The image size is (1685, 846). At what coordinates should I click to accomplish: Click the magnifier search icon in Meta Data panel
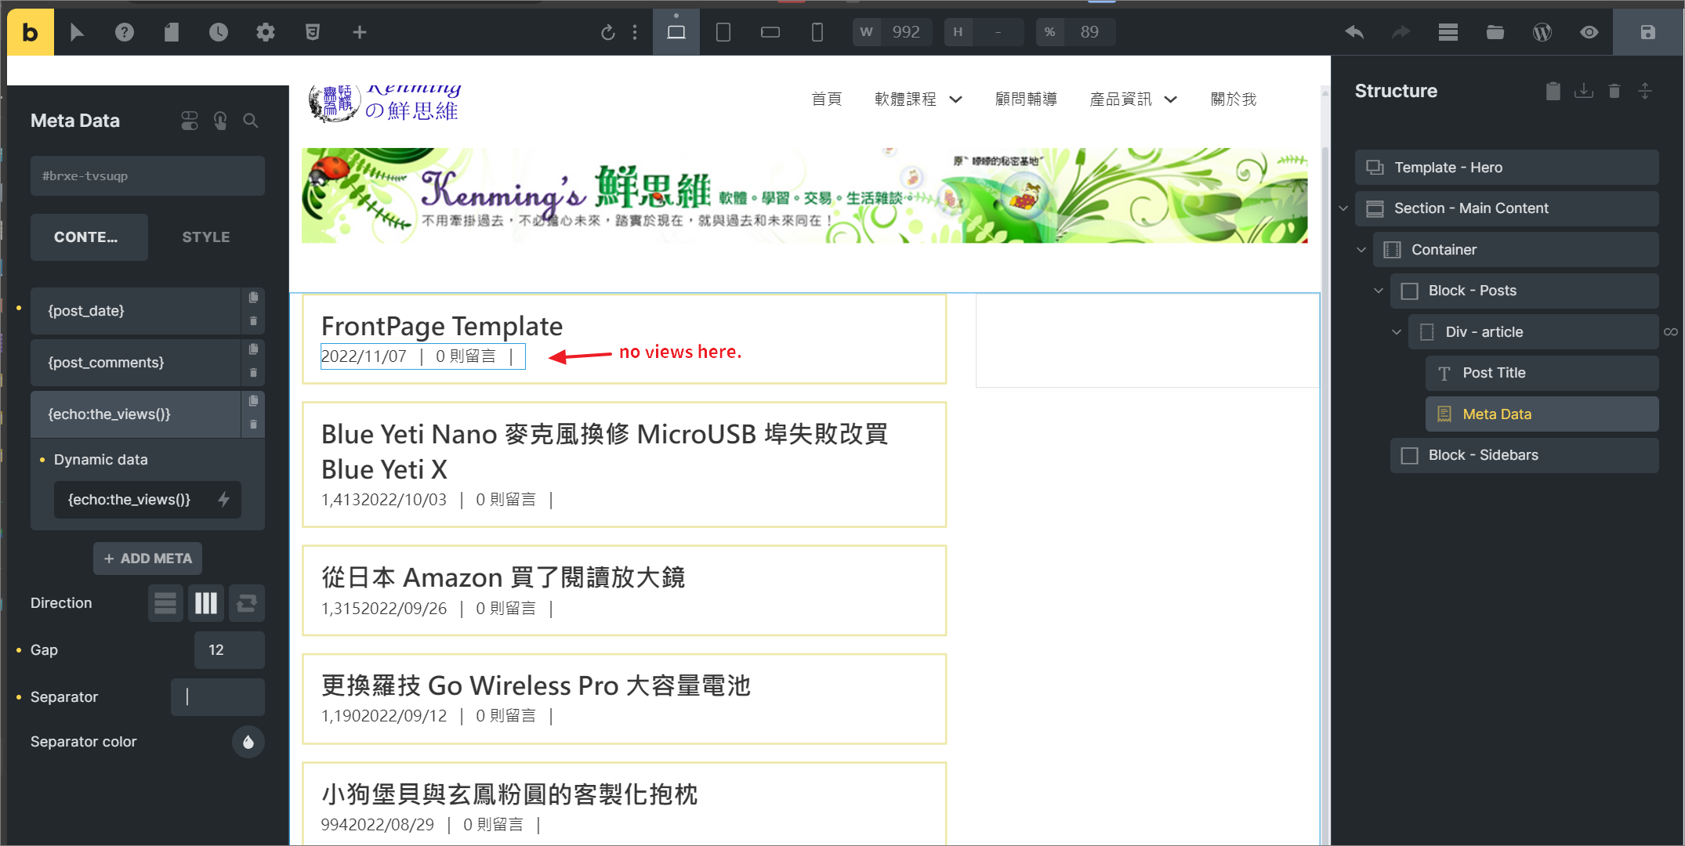coord(251,121)
